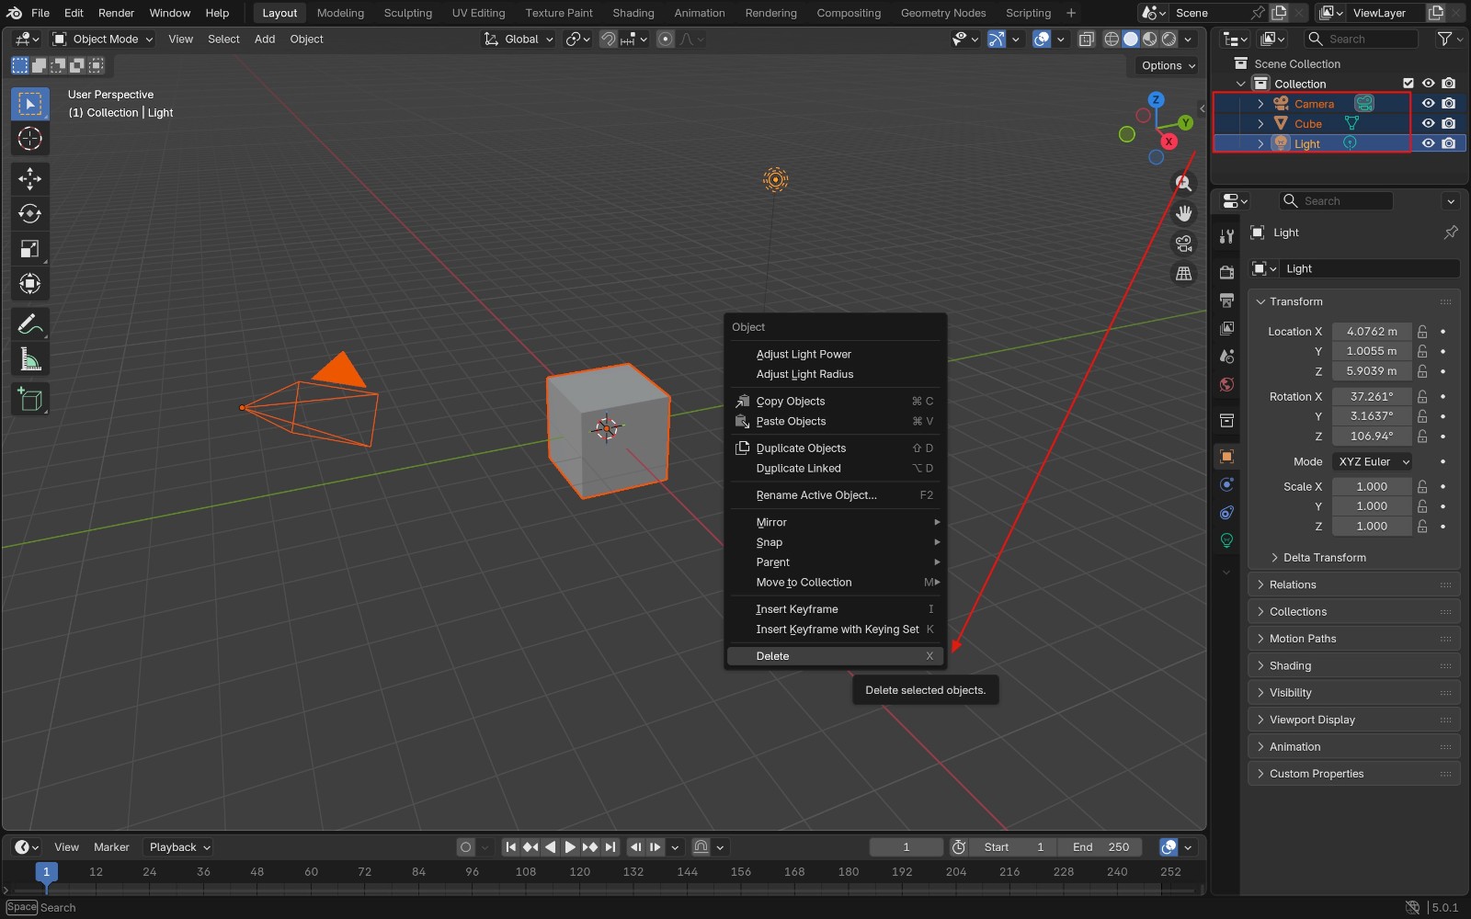Click the viewport pan hand icon

click(1183, 213)
